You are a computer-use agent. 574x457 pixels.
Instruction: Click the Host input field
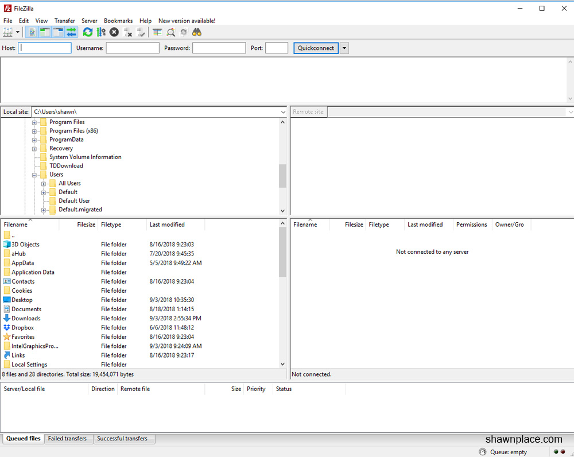point(45,48)
